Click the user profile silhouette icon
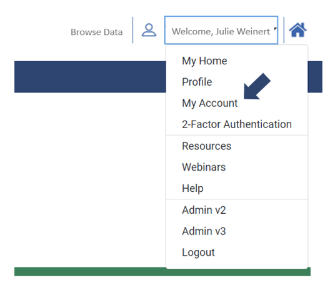 [149, 30]
